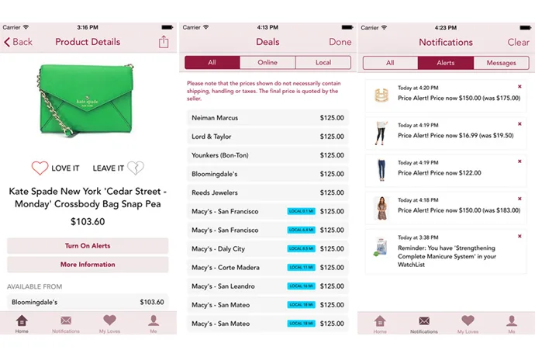Open My Loves heart in Notifications screen

point(468,324)
